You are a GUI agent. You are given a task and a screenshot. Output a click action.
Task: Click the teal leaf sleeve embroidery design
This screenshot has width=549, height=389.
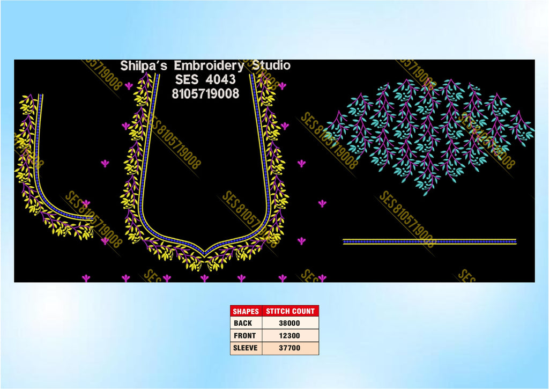[x=429, y=137]
